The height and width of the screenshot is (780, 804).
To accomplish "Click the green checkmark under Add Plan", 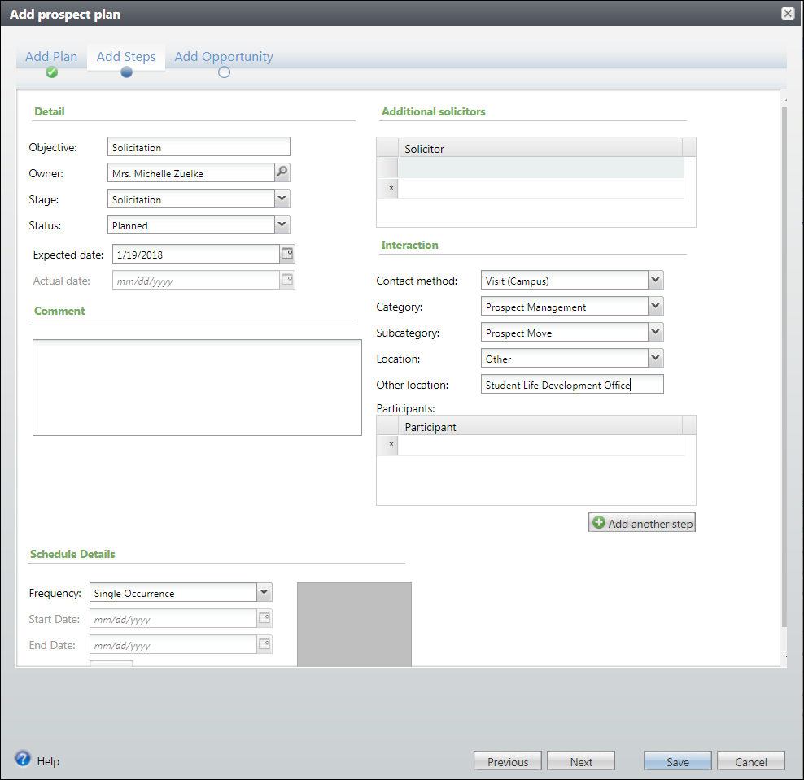I will click(x=51, y=72).
